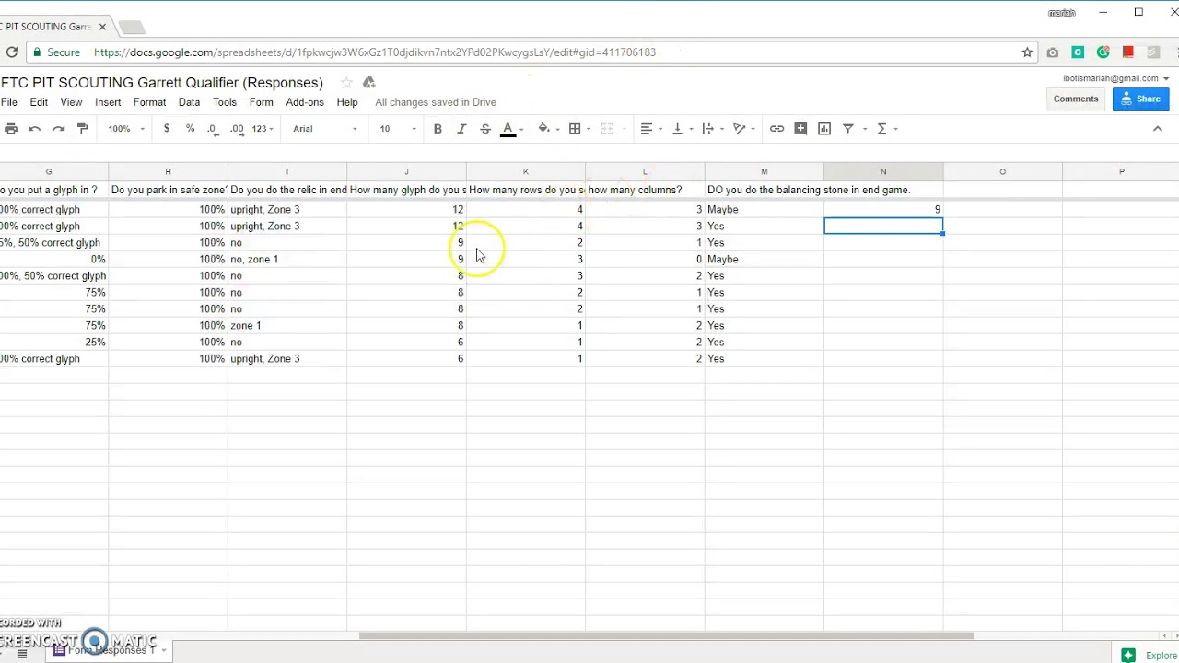
Task: Click the address bar URL field
Action: tap(374, 52)
